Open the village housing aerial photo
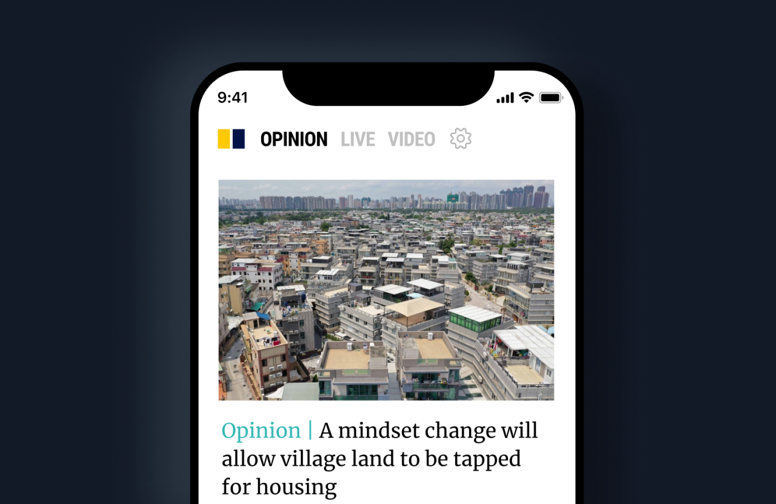This screenshot has height=504, width=776. [x=386, y=290]
